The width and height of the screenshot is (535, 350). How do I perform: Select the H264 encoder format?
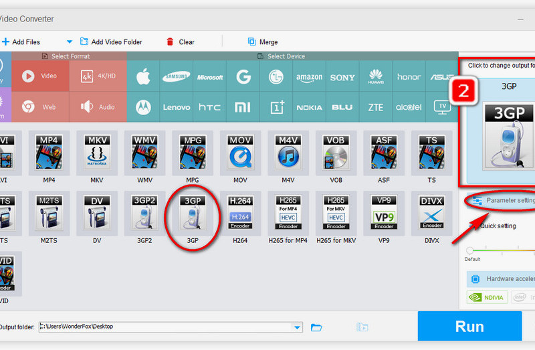coord(240,213)
